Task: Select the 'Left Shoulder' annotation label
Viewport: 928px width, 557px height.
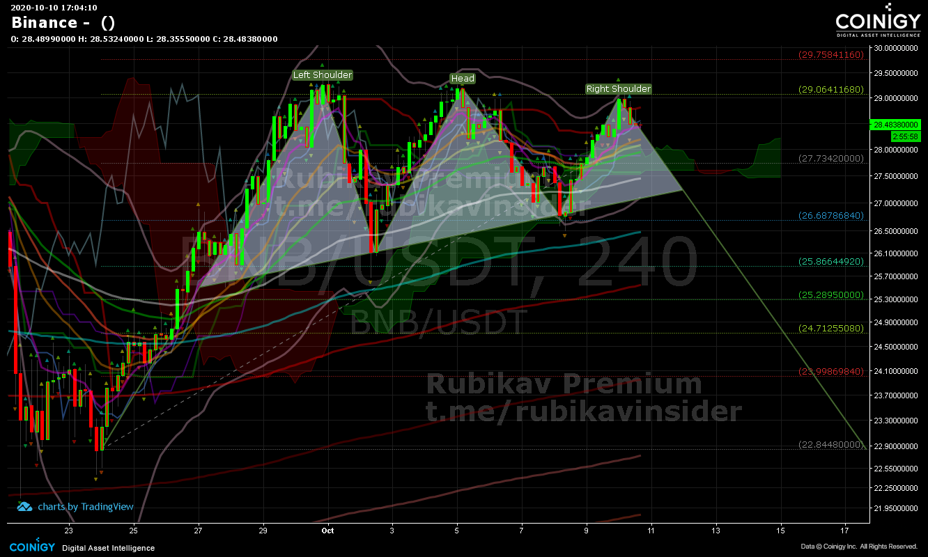Action: tap(321, 74)
